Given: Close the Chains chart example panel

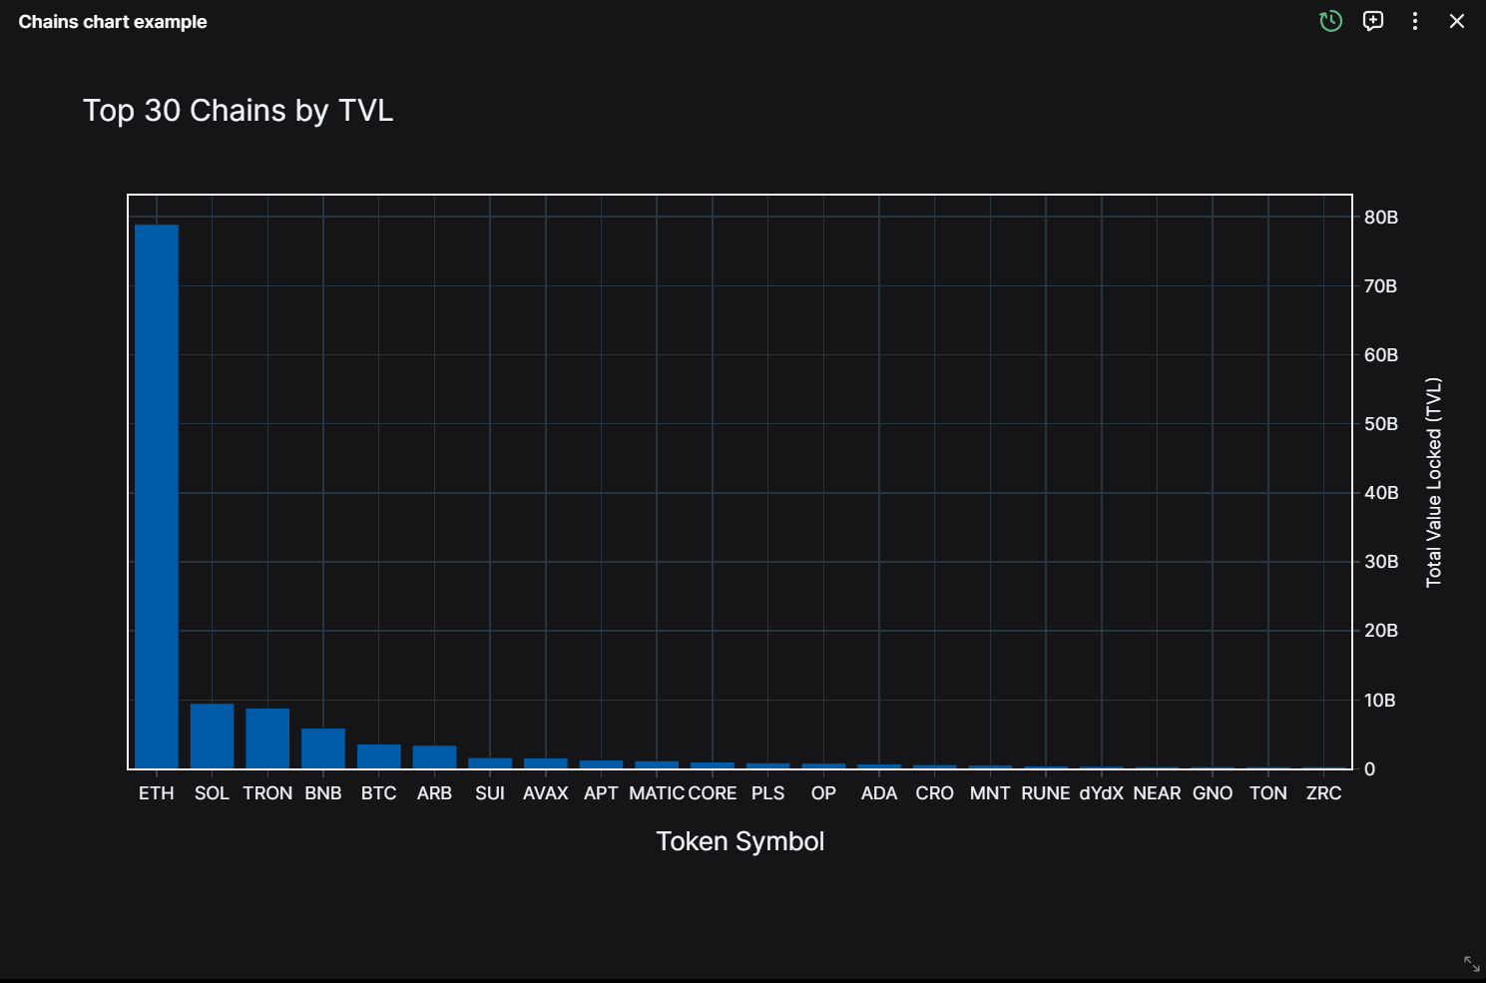Looking at the screenshot, I should (1457, 21).
